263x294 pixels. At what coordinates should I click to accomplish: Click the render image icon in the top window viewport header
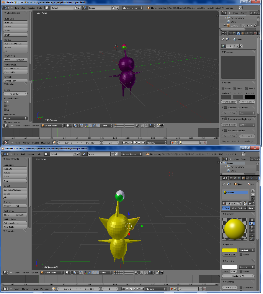[158, 126]
